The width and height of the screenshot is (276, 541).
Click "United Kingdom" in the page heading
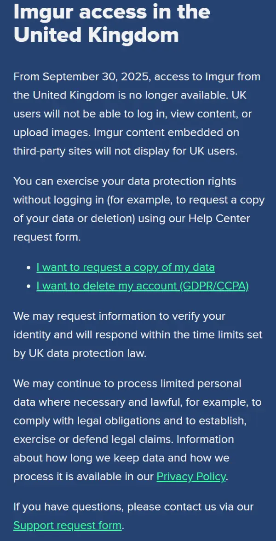[96, 35]
